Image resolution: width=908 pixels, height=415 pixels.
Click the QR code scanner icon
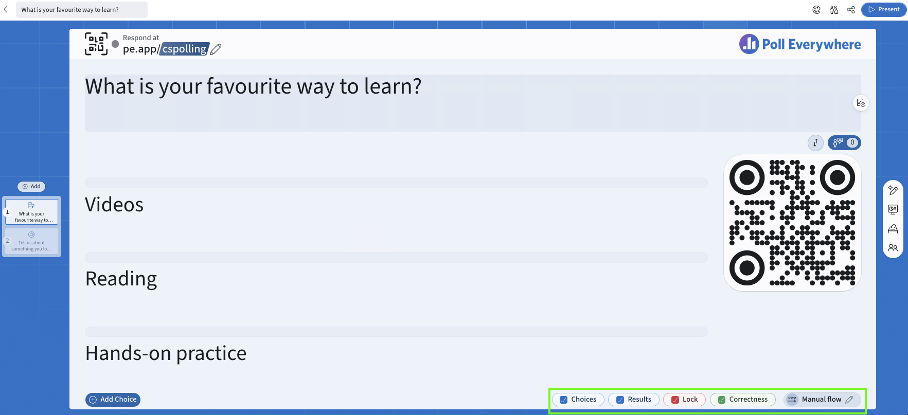(96, 44)
